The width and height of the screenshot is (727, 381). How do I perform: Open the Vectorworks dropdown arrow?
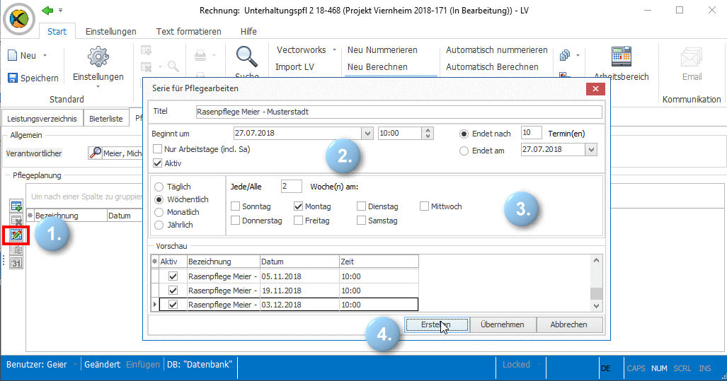point(334,50)
